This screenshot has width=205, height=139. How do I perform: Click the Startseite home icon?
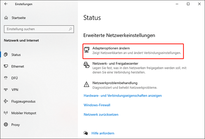click(6, 18)
